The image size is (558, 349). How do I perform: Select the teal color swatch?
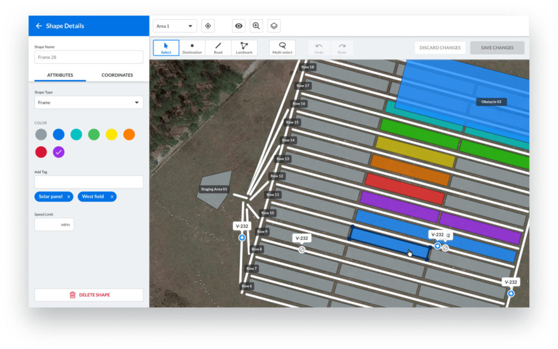point(76,134)
